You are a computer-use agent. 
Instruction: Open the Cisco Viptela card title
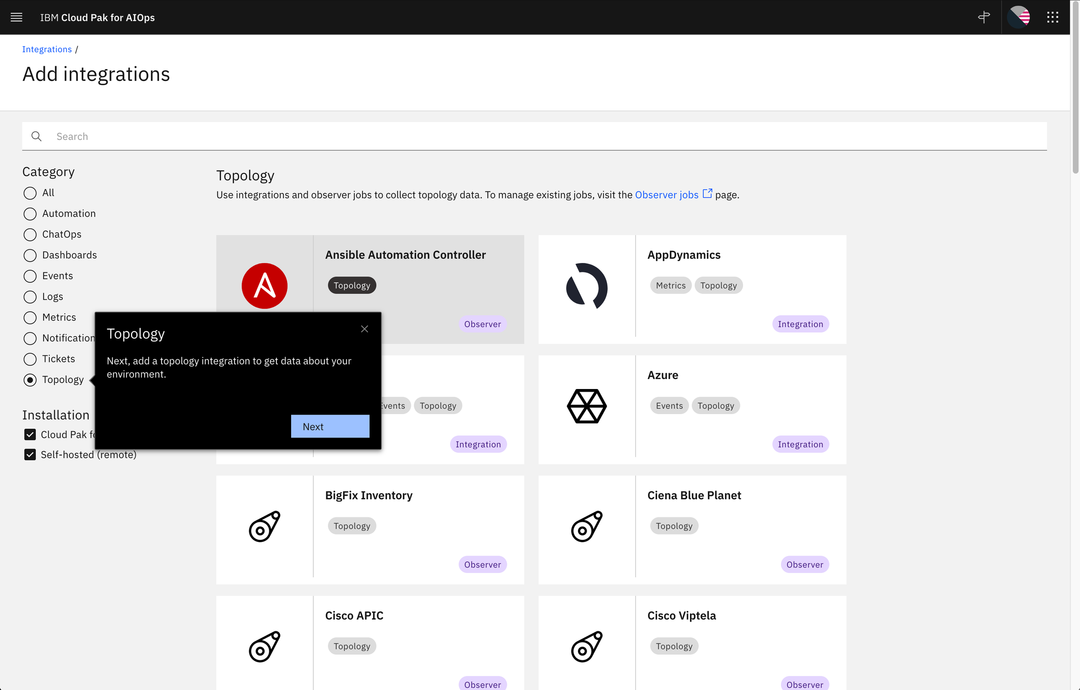[682, 616]
